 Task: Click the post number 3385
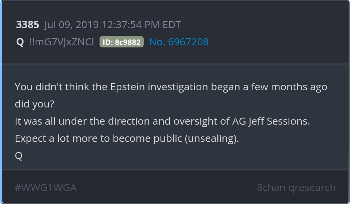(27, 25)
